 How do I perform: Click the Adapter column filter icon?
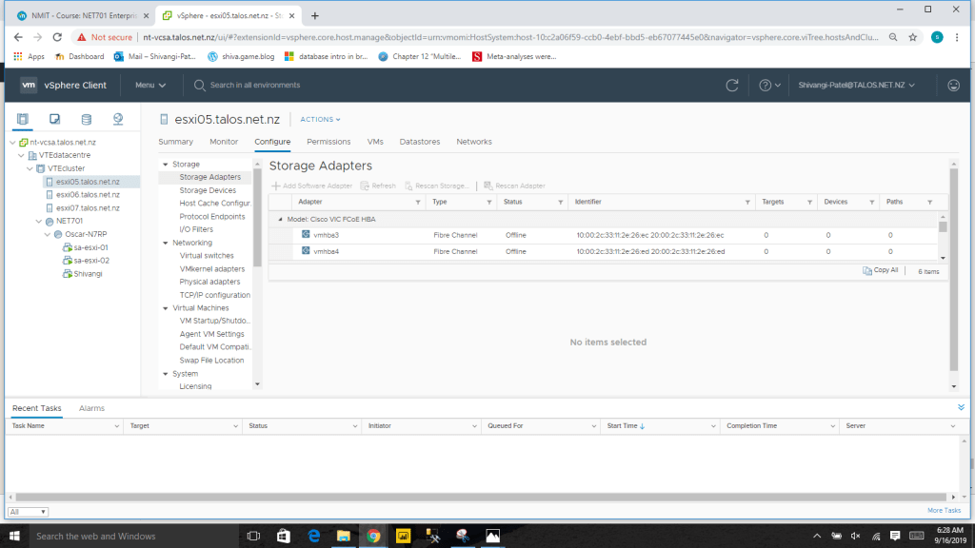pos(418,203)
